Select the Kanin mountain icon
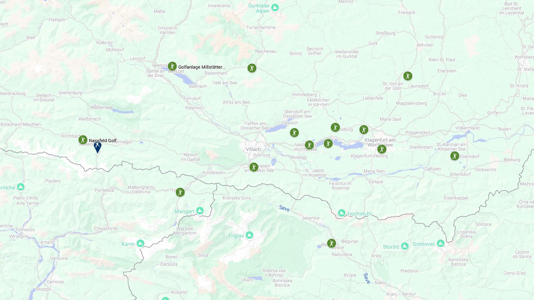 140,244
